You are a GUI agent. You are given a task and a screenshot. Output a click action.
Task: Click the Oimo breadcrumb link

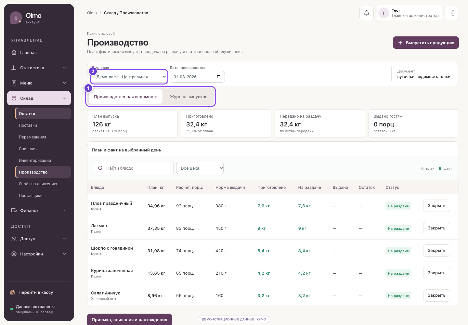[92, 13]
